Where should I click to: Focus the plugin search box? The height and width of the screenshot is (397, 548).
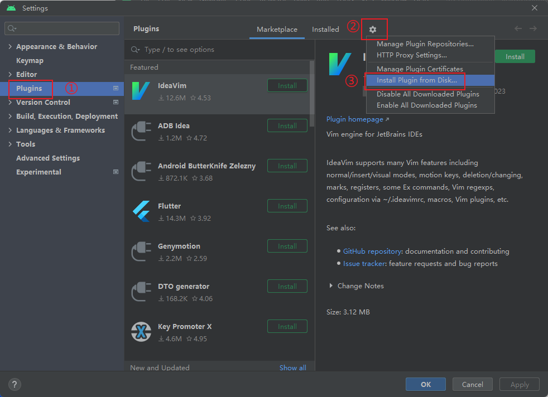click(x=219, y=50)
